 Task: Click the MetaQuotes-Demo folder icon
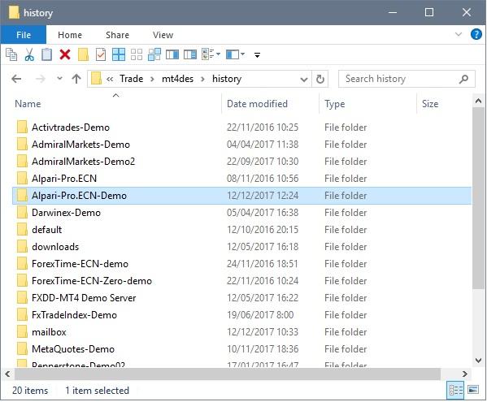22,349
